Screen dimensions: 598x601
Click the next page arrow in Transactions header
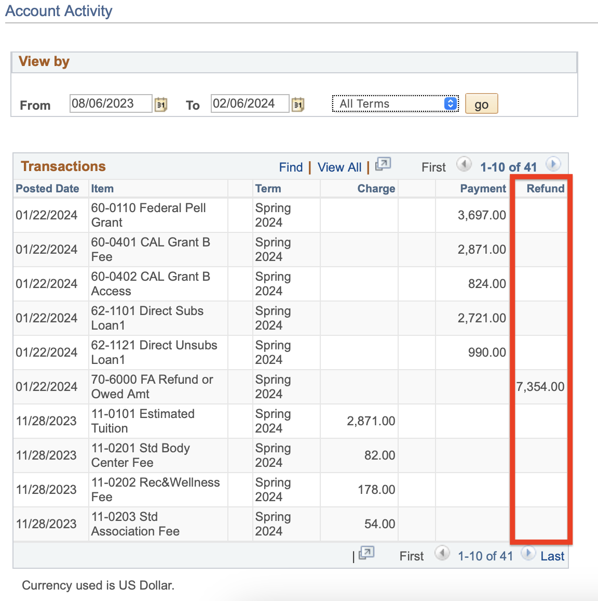(553, 164)
